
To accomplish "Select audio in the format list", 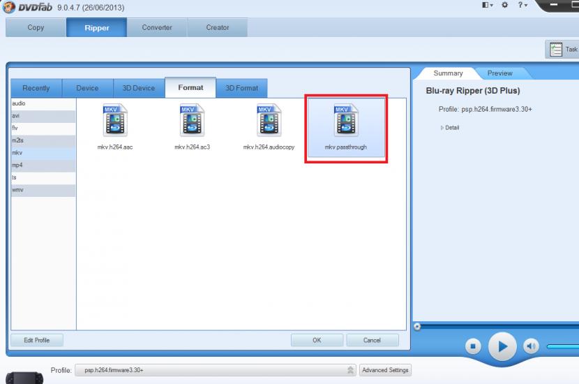I will tap(43, 103).
